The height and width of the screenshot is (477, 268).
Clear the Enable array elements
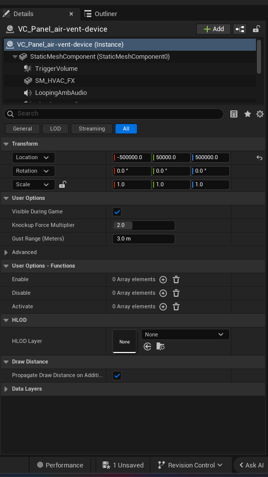coord(176,280)
